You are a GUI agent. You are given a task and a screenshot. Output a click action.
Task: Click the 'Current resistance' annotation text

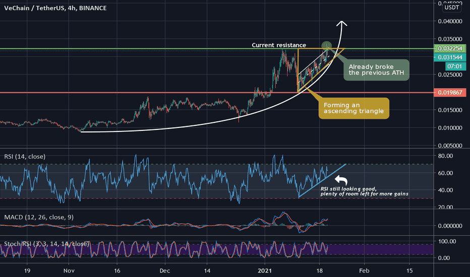pyautogui.click(x=279, y=45)
